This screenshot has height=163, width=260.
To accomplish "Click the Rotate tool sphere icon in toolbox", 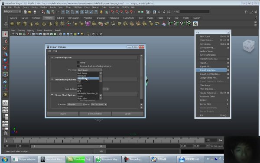I will coord(5,61).
